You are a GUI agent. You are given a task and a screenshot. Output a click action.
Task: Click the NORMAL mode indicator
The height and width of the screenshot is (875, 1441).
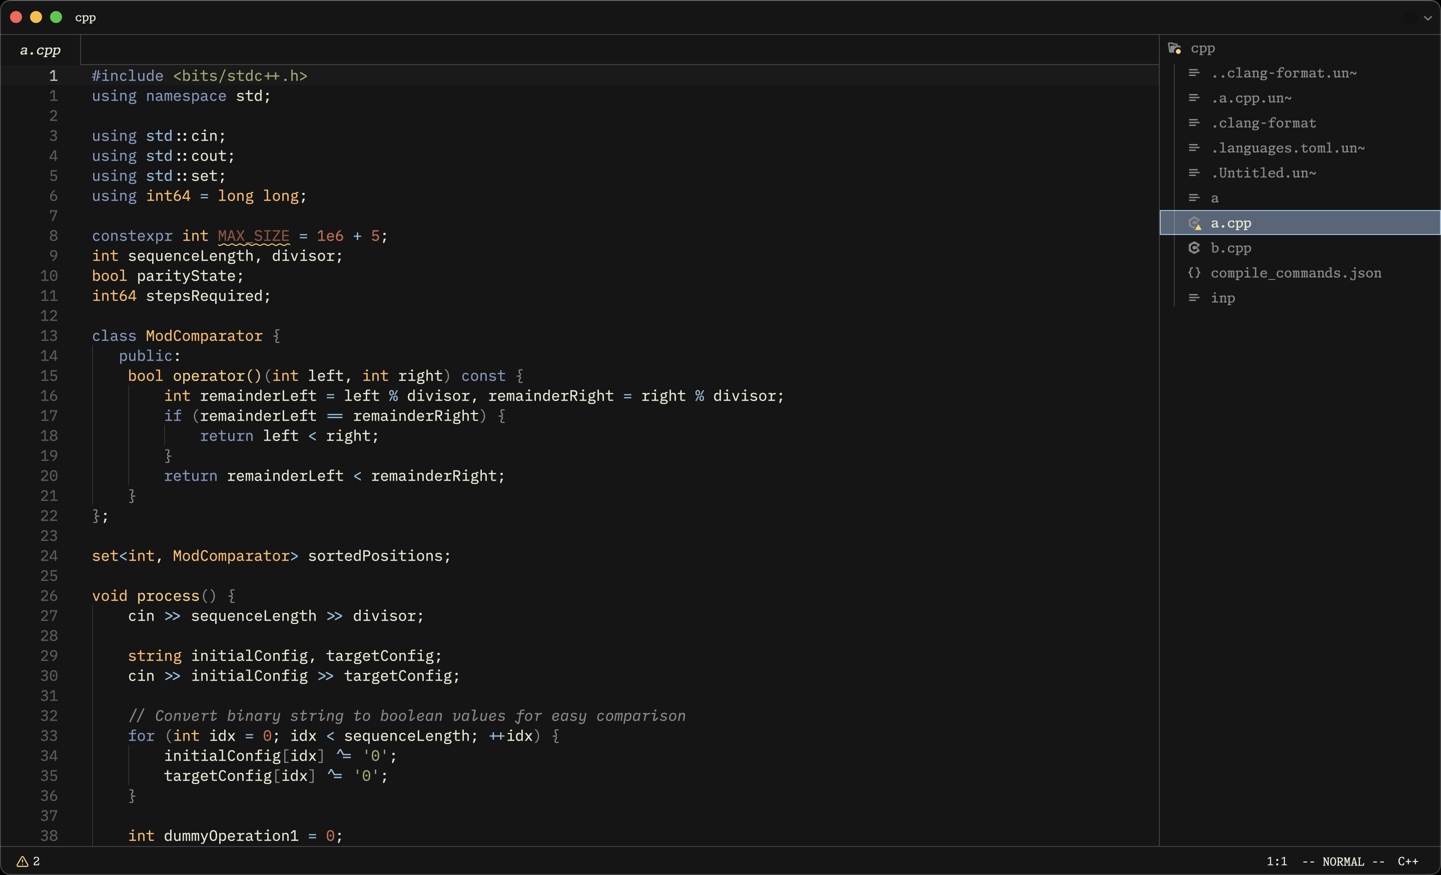click(1343, 861)
